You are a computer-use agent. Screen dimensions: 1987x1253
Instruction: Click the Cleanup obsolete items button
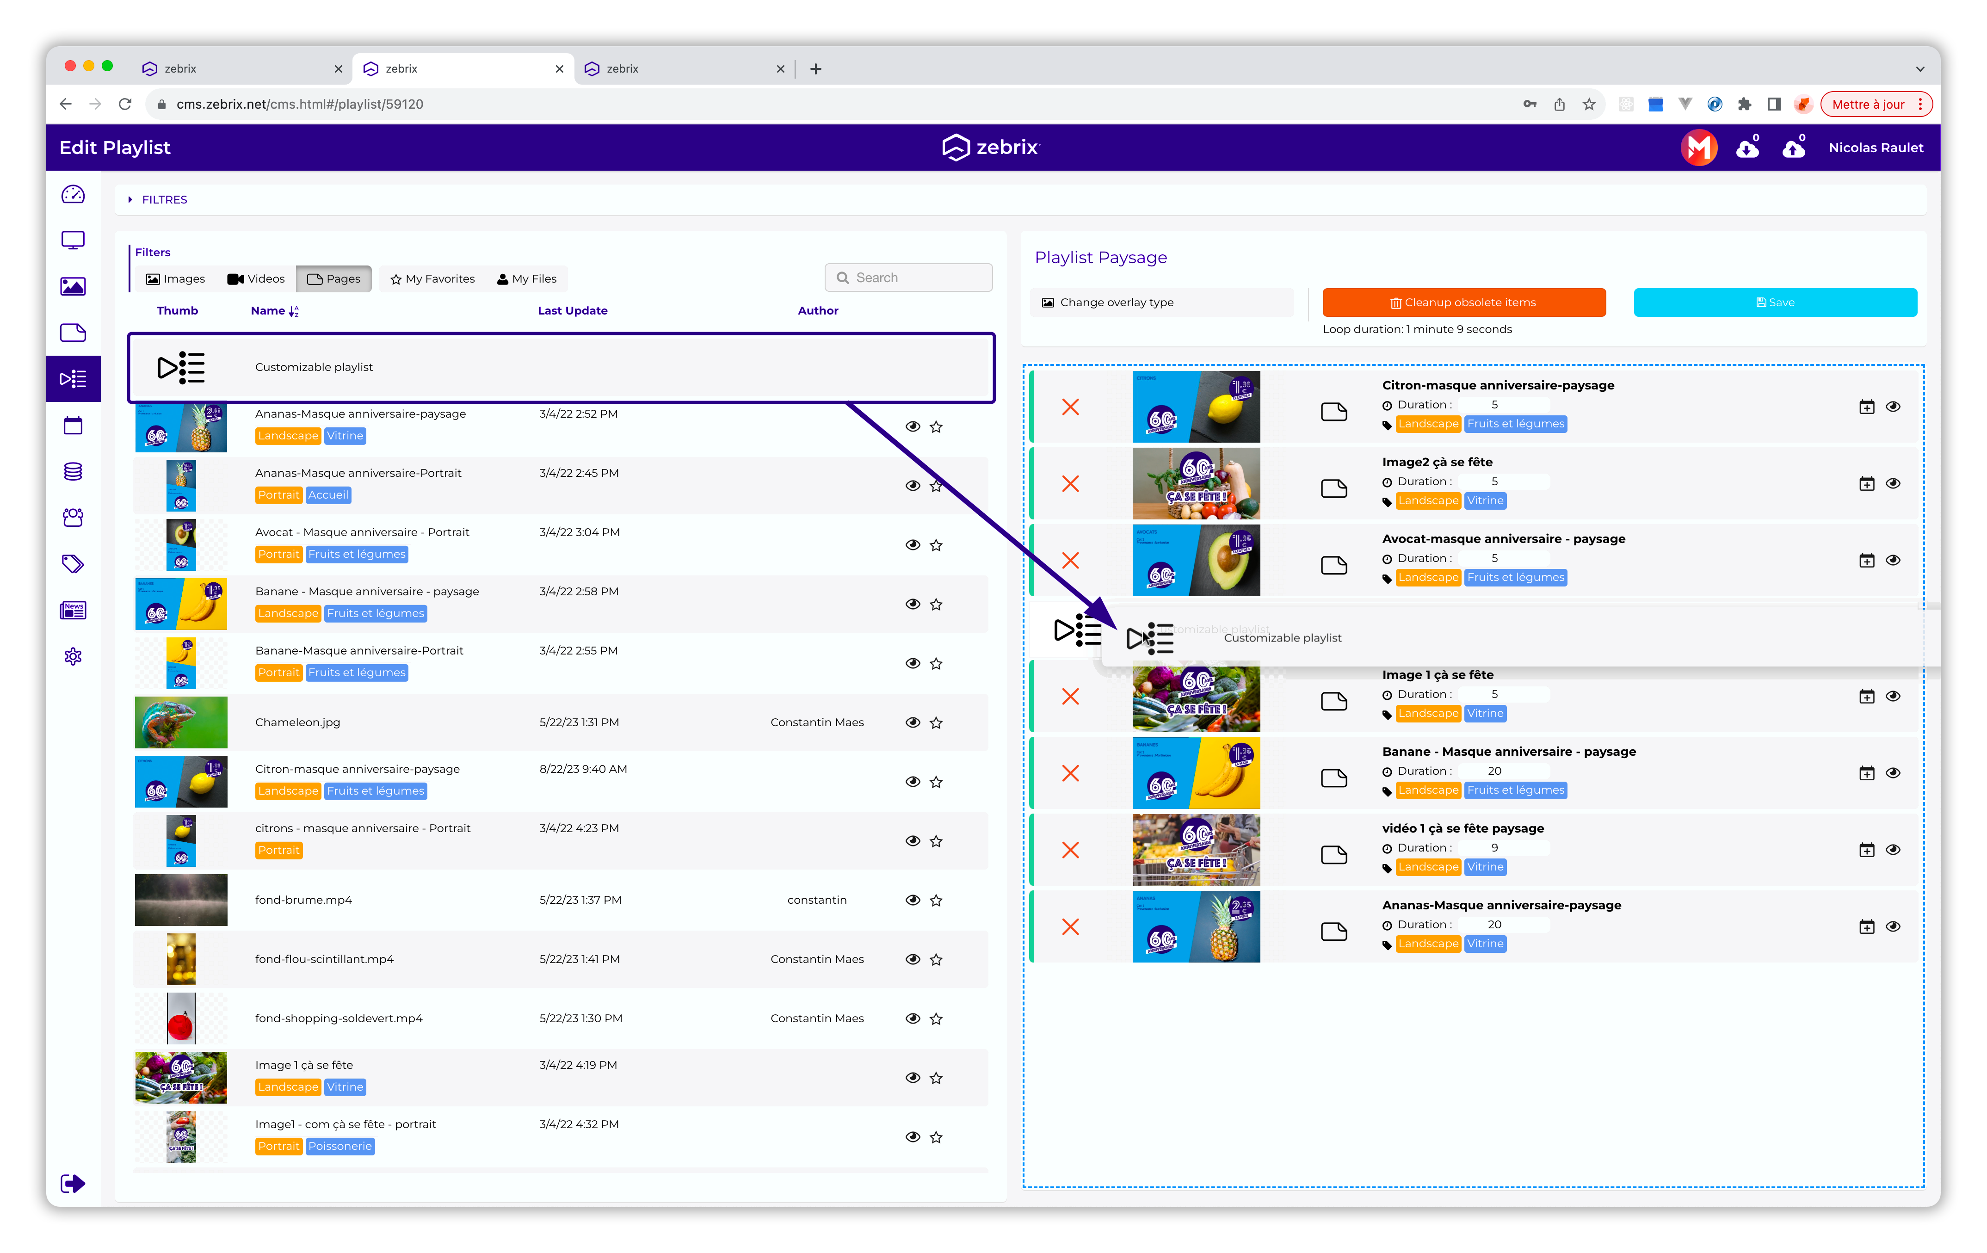pos(1463,302)
